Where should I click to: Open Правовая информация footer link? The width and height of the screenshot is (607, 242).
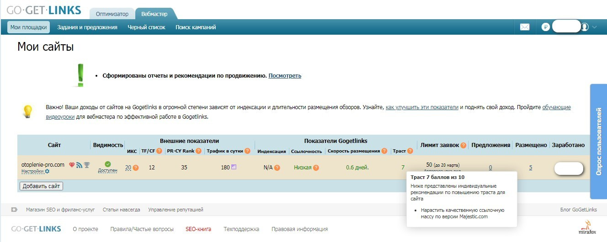click(x=300, y=229)
